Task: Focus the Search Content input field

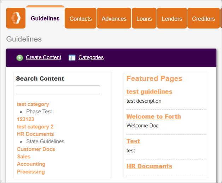Action: point(58,90)
